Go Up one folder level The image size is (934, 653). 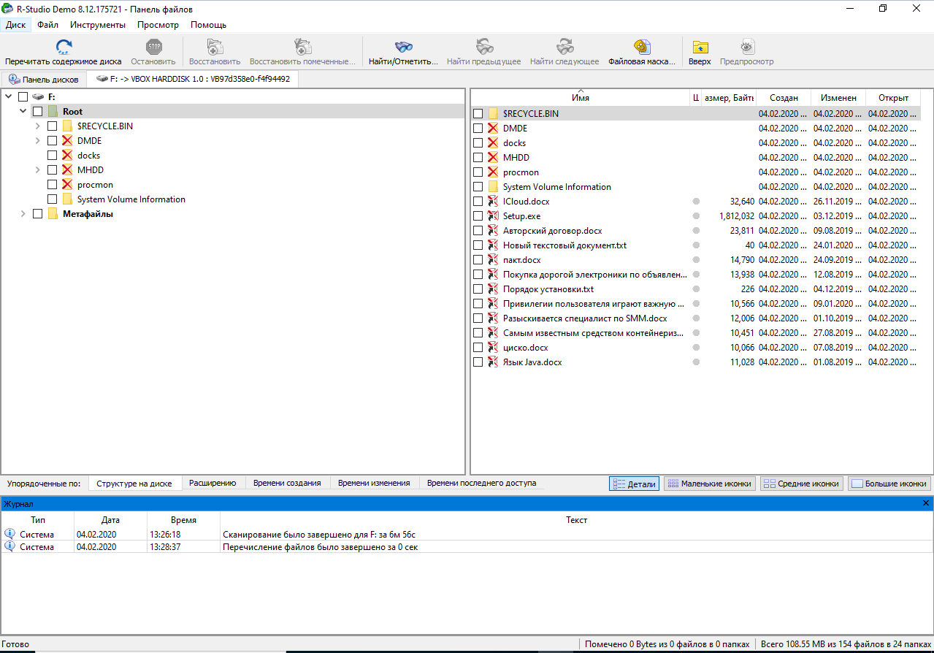coord(699,47)
